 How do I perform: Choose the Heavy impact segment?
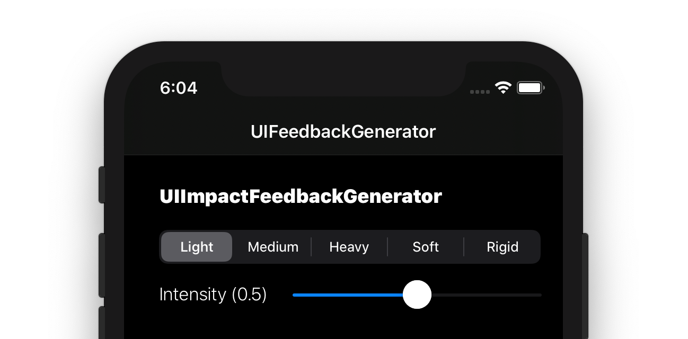coord(349,247)
